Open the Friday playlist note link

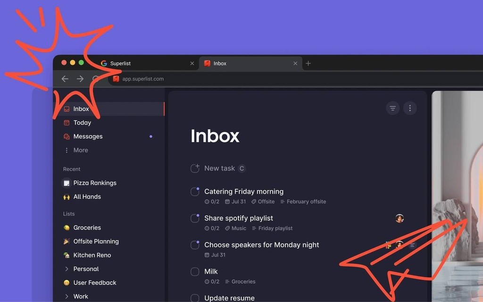[272, 228]
